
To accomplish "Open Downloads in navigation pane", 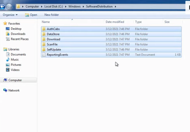I will [x=18, y=34].
